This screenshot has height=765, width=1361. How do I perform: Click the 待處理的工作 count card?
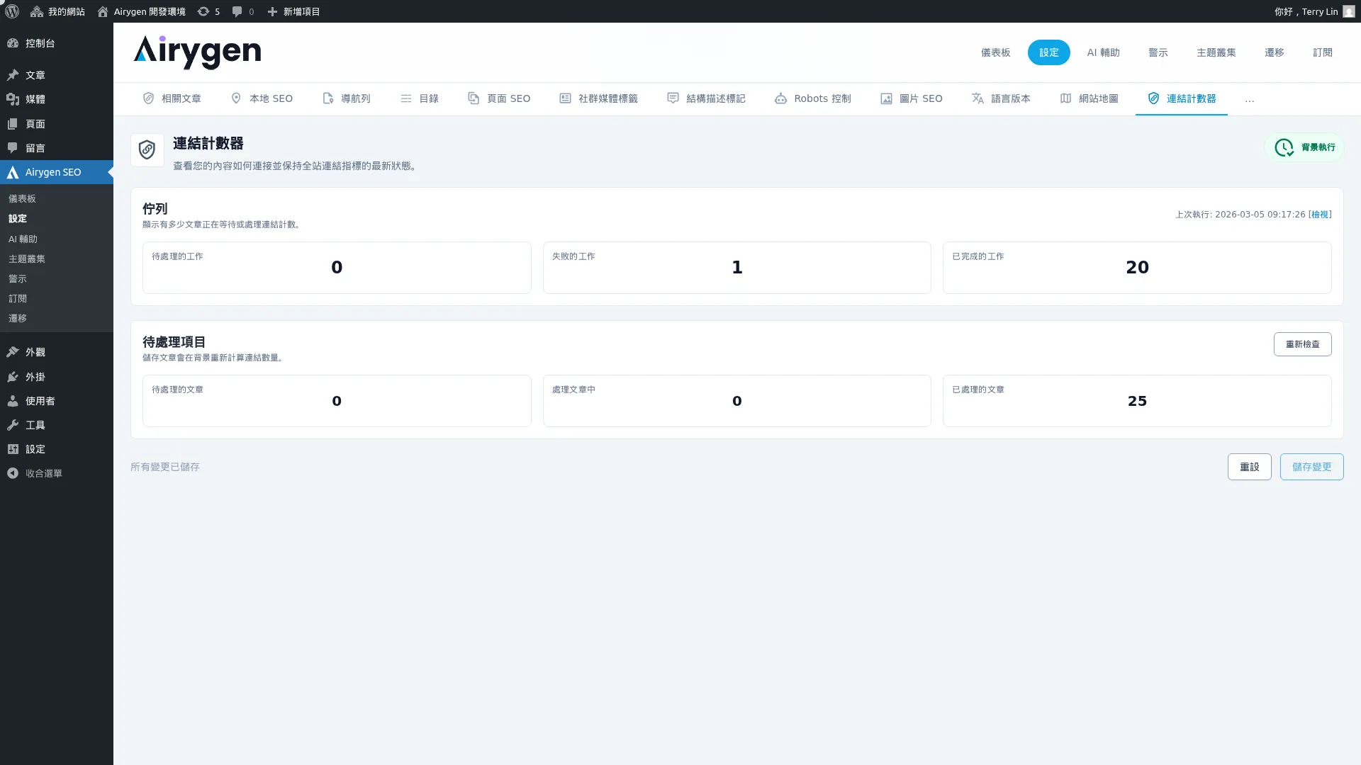click(337, 268)
